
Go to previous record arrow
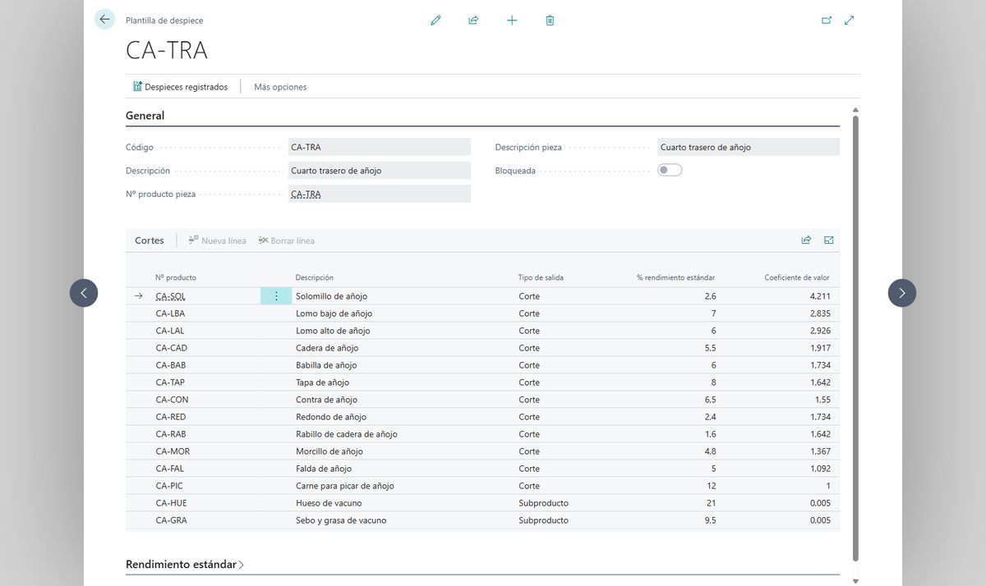(x=84, y=293)
